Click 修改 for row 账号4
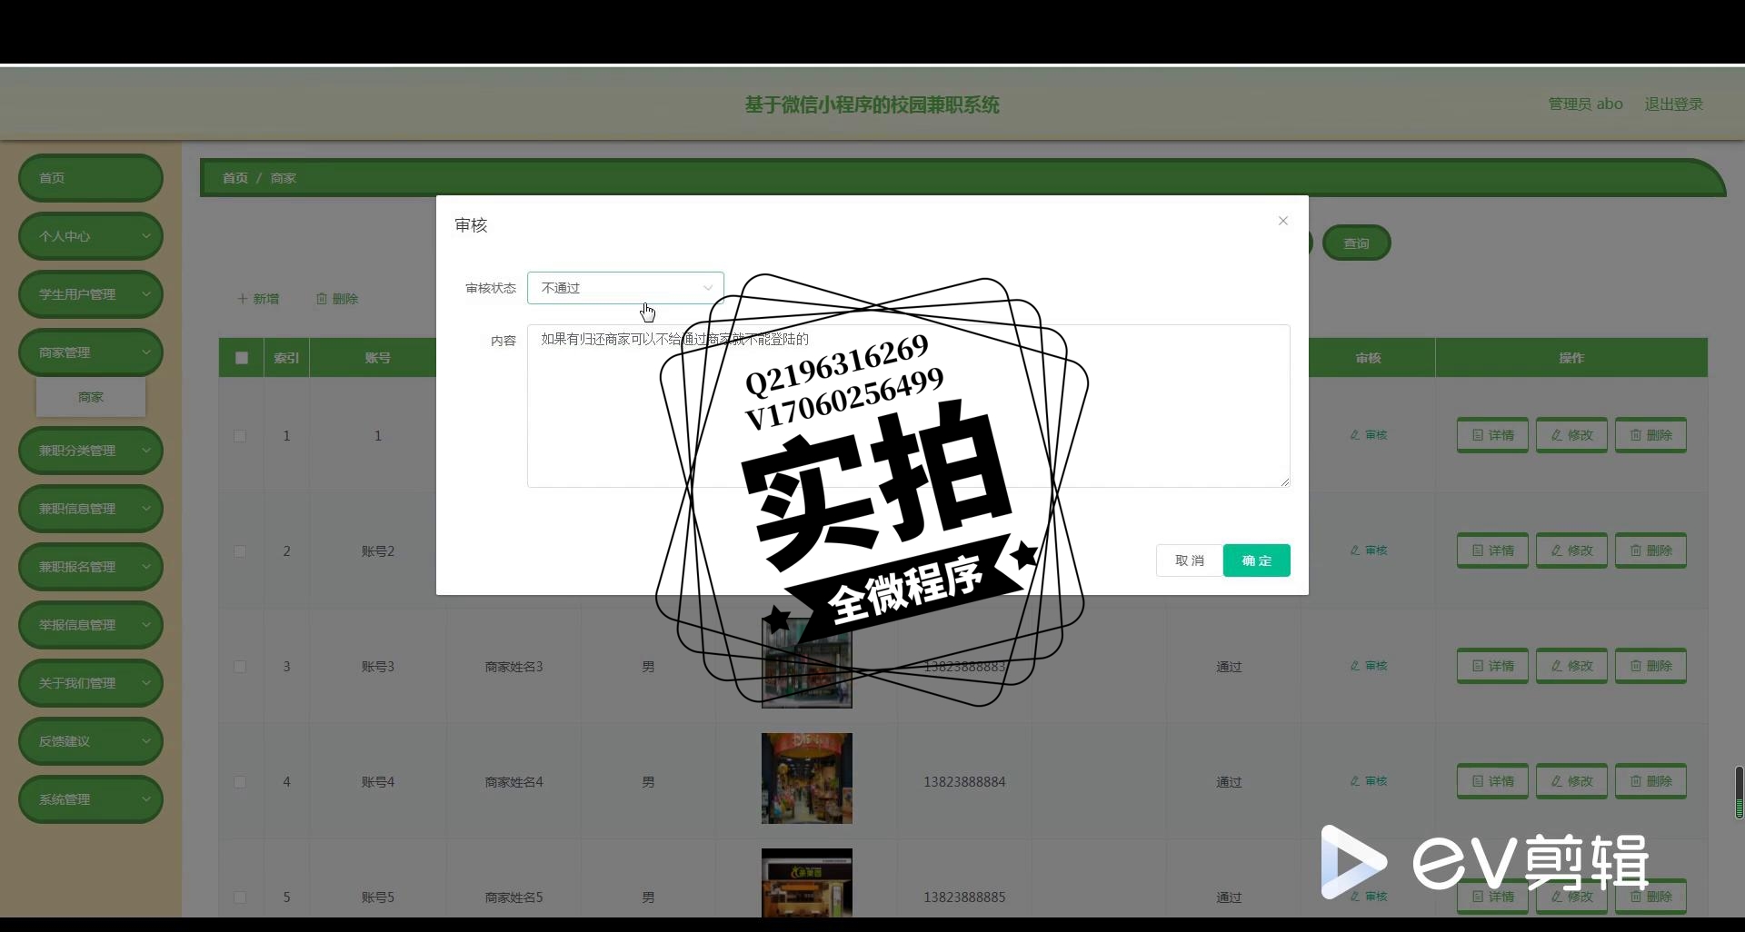The image size is (1745, 932). point(1571,781)
